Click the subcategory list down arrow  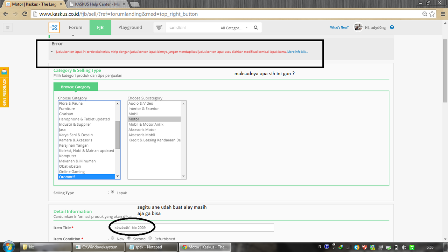point(183,176)
